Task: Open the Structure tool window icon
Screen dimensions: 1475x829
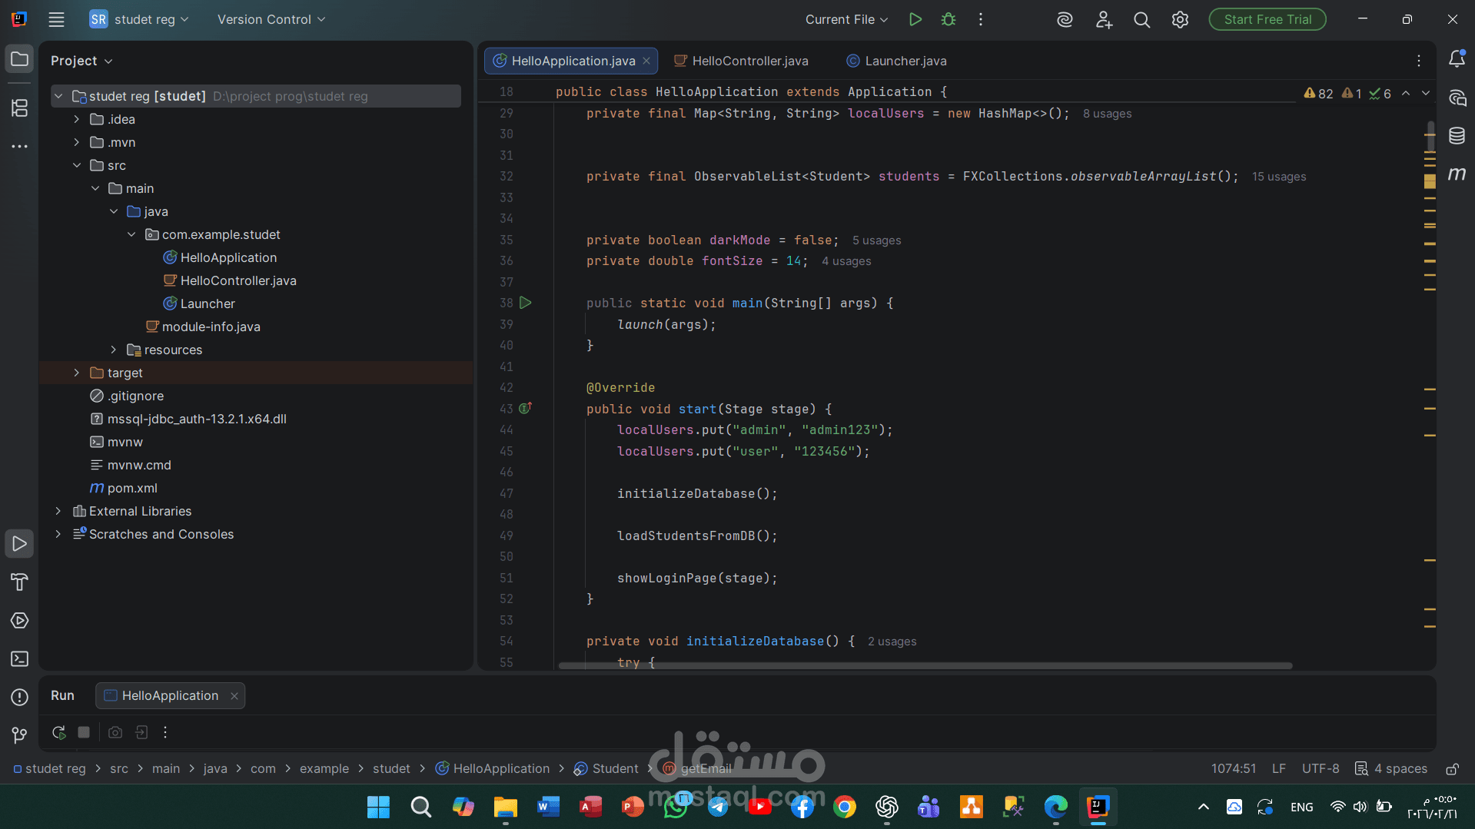Action: 19,108
